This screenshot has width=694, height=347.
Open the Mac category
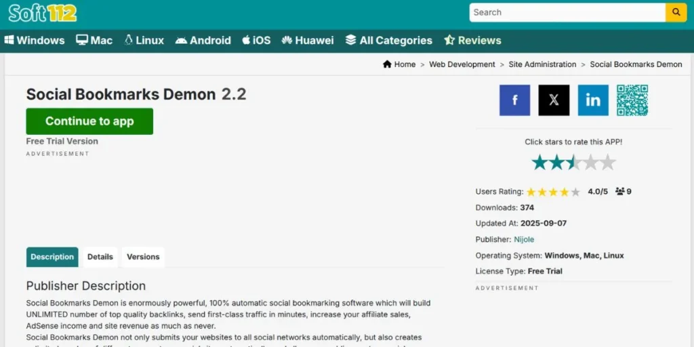pyautogui.click(x=94, y=41)
